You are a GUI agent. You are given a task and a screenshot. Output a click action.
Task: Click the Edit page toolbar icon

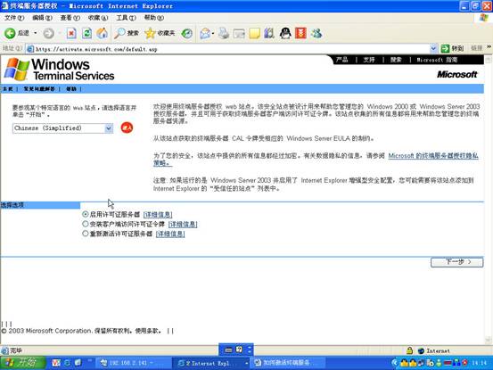(x=239, y=33)
